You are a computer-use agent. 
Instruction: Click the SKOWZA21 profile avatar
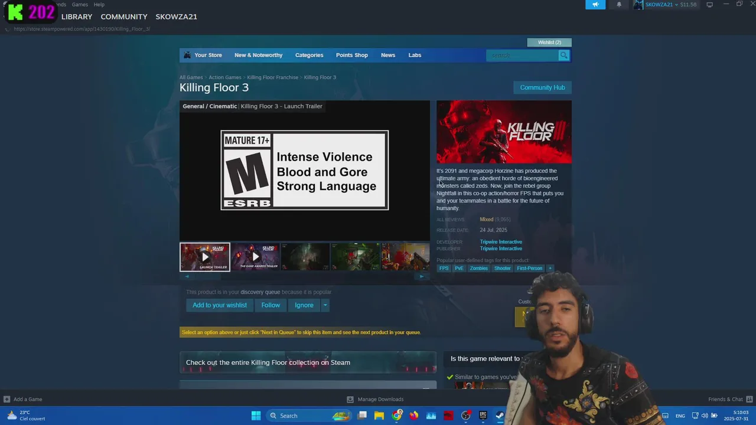tap(638, 5)
